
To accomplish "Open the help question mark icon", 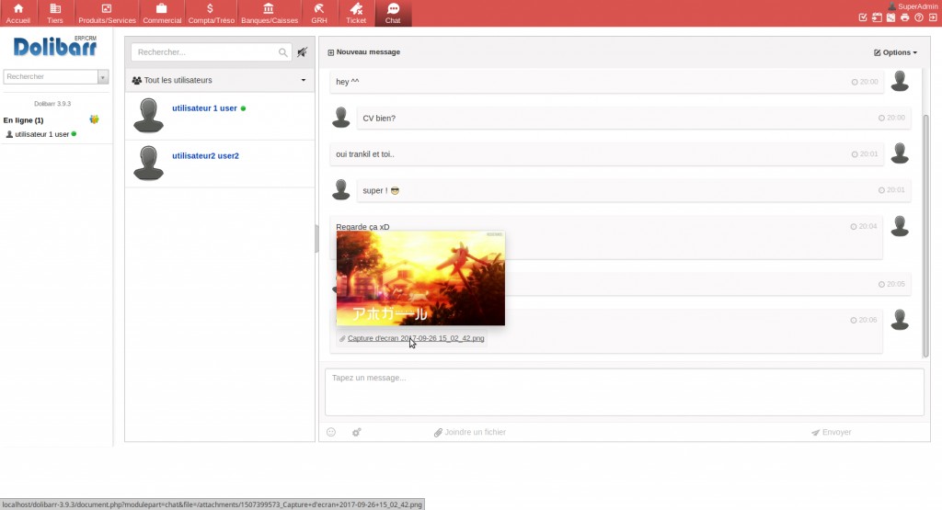I will pyautogui.click(x=918, y=17).
